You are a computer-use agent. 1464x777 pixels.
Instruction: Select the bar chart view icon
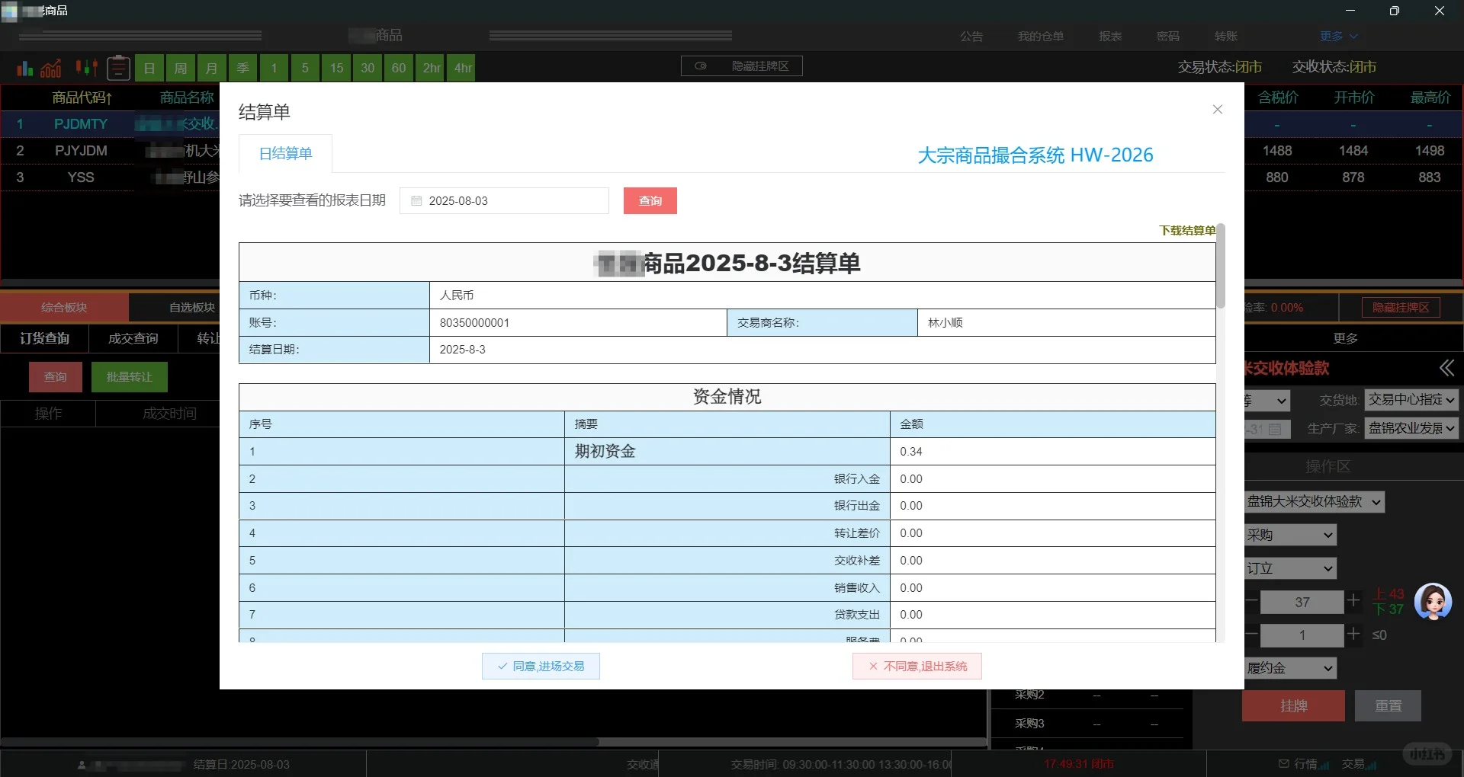coord(25,68)
